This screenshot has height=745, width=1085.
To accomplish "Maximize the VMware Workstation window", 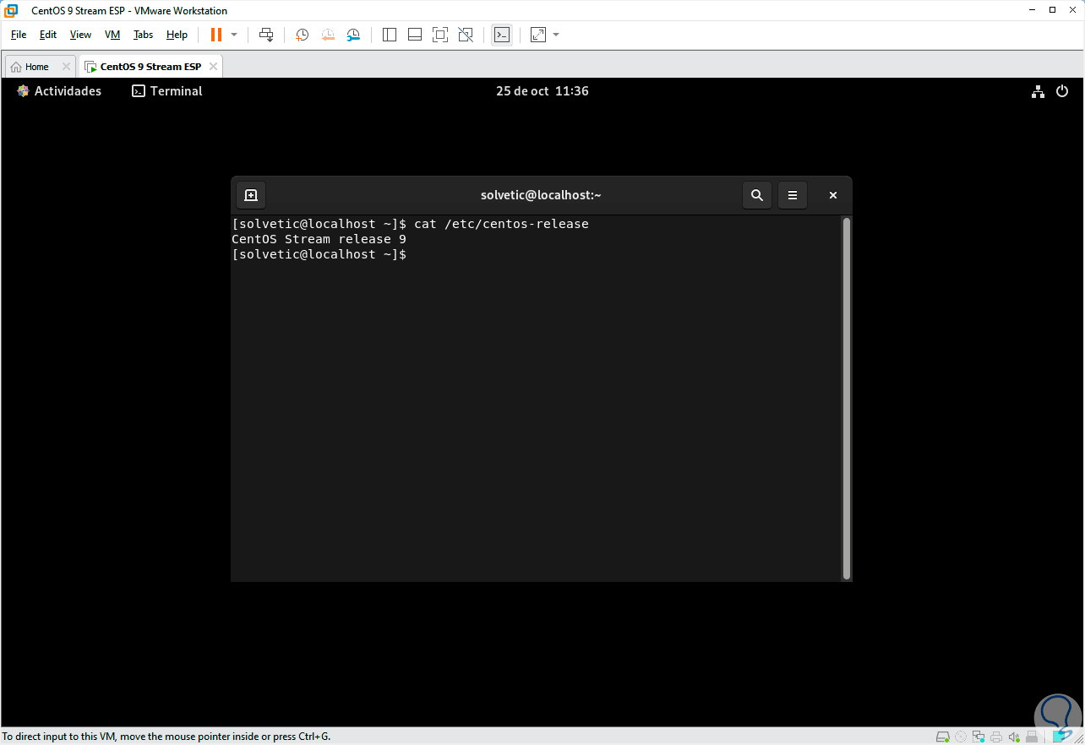I will [1052, 10].
